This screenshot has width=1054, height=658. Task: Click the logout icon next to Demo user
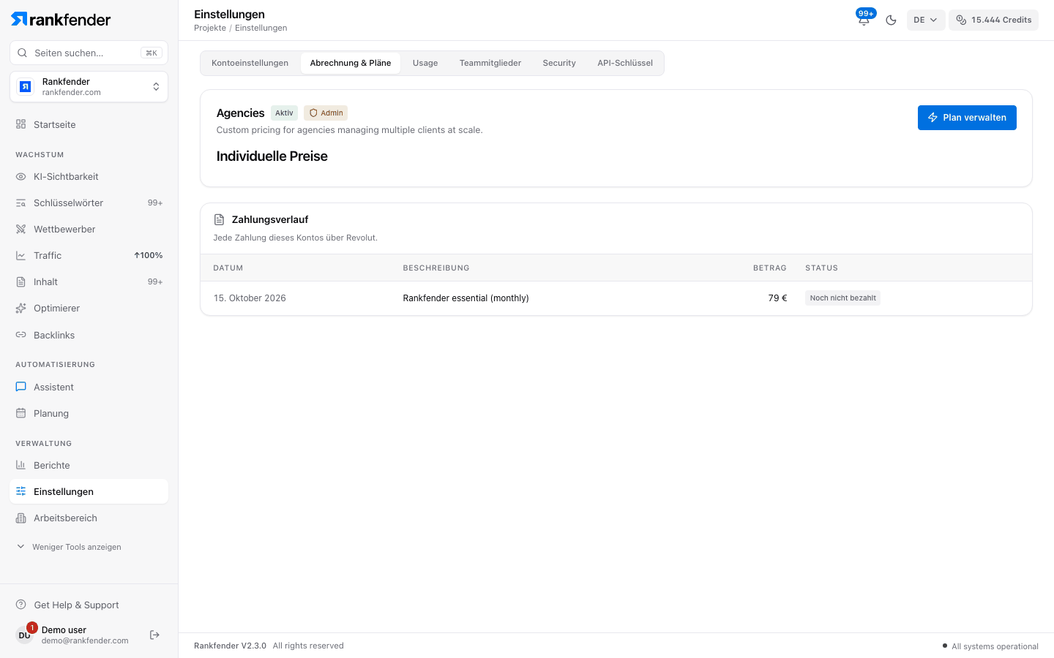154,635
